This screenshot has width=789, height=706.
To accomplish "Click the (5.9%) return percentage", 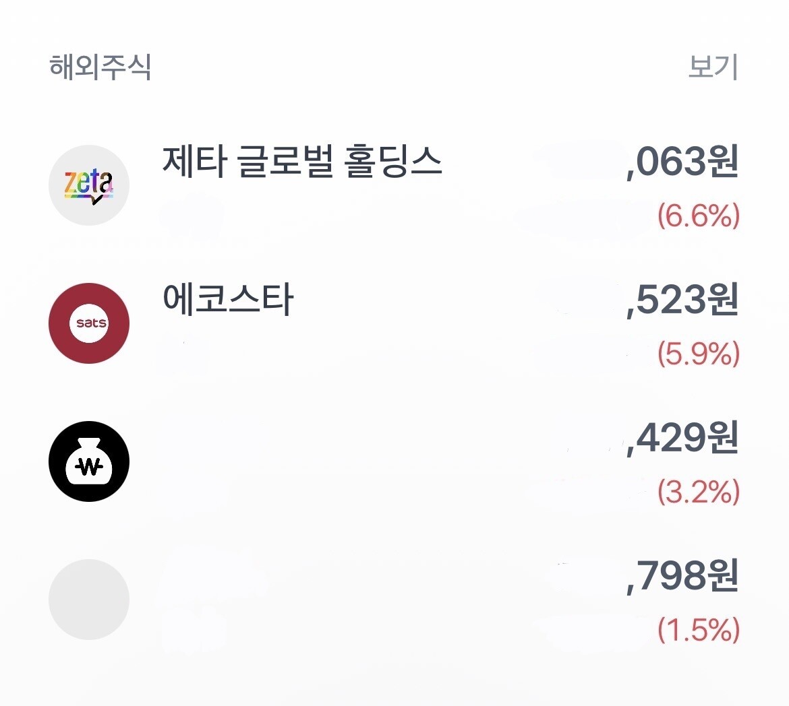I will [699, 354].
